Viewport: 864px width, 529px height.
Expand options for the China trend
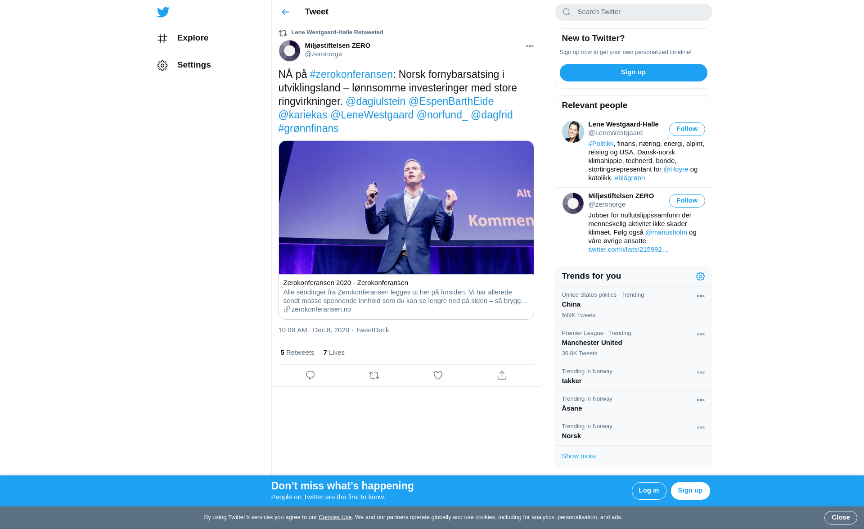click(x=701, y=296)
